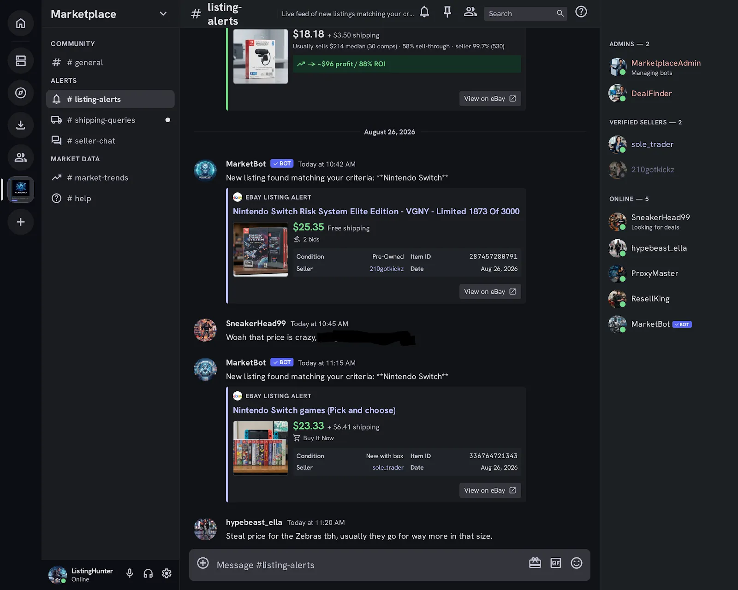This screenshot has width=738, height=590.
Task: Click the magnifier icon in Search
Action: (x=560, y=13)
